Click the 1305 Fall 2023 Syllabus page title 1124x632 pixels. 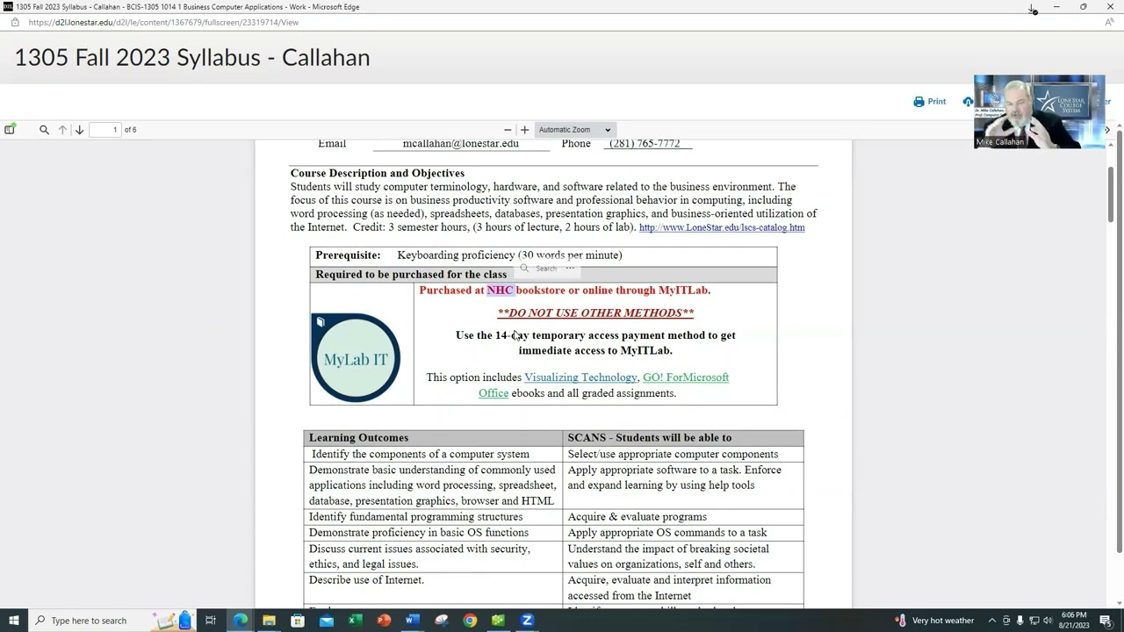coord(192,58)
